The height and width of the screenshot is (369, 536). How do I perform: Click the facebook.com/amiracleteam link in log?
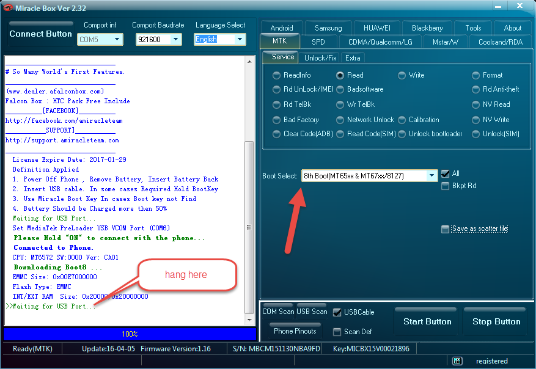point(64,120)
